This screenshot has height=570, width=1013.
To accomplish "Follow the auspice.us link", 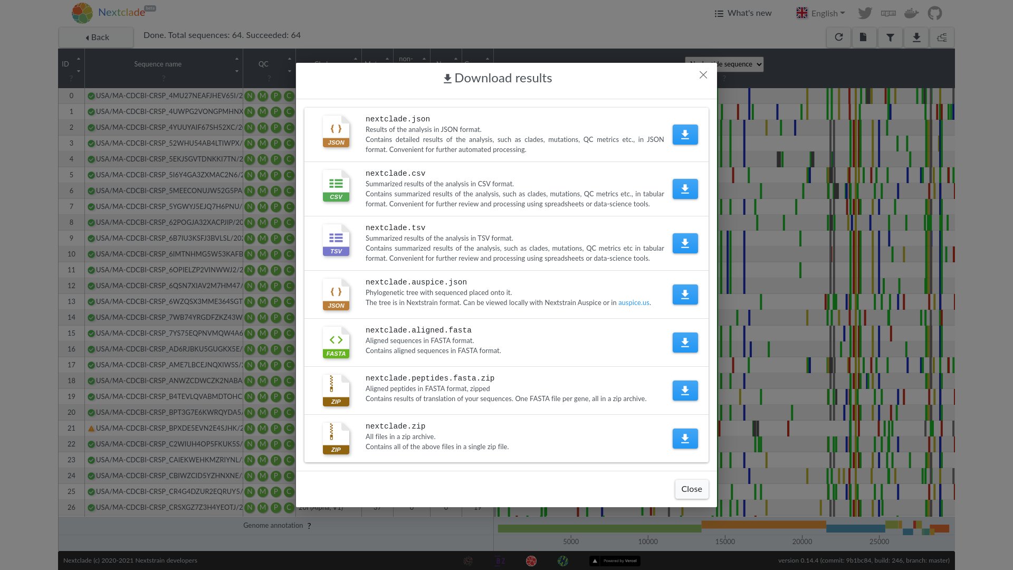I will click(x=633, y=303).
